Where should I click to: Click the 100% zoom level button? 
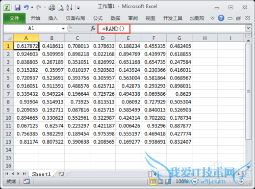pyautogui.click(x=182, y=181)
